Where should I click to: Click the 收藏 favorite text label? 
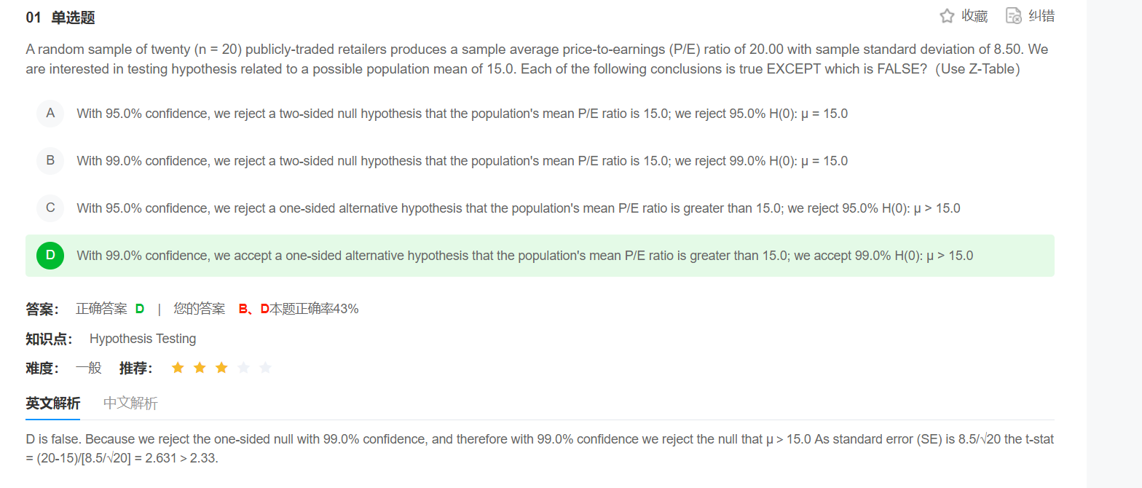tap(974, 16)
